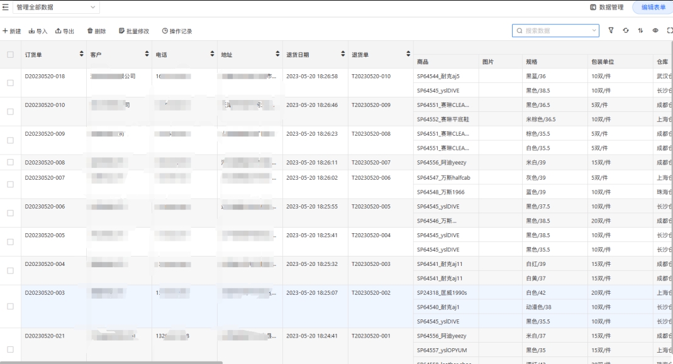This screenshot has height=364, width=673.
Task: Click the 导入 import button
Action: click(x=38, y=31)
